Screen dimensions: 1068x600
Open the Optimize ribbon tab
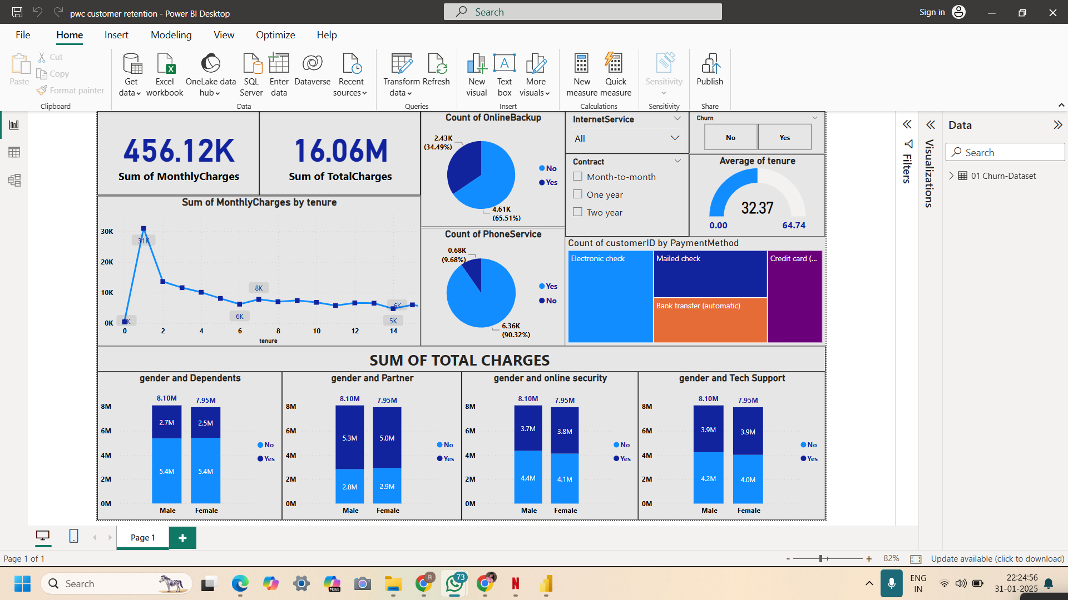click(275, 35)
